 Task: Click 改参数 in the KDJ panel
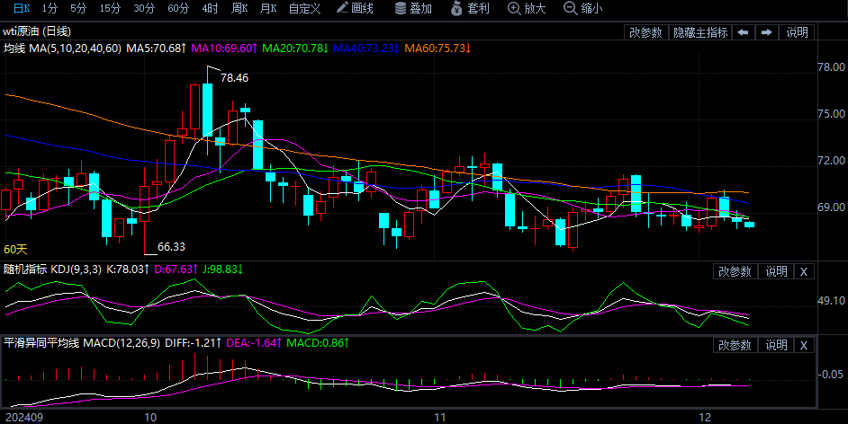pos(734,271)
